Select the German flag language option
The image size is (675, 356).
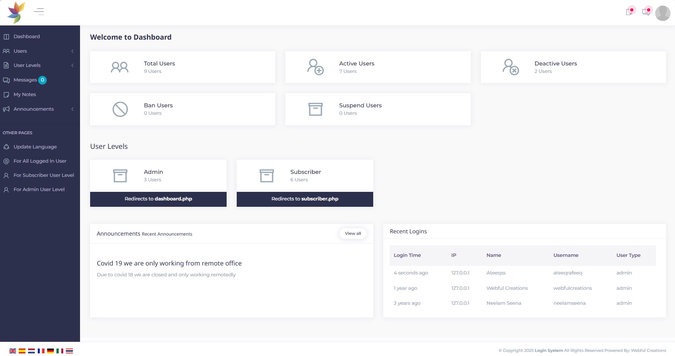[50, 351]
